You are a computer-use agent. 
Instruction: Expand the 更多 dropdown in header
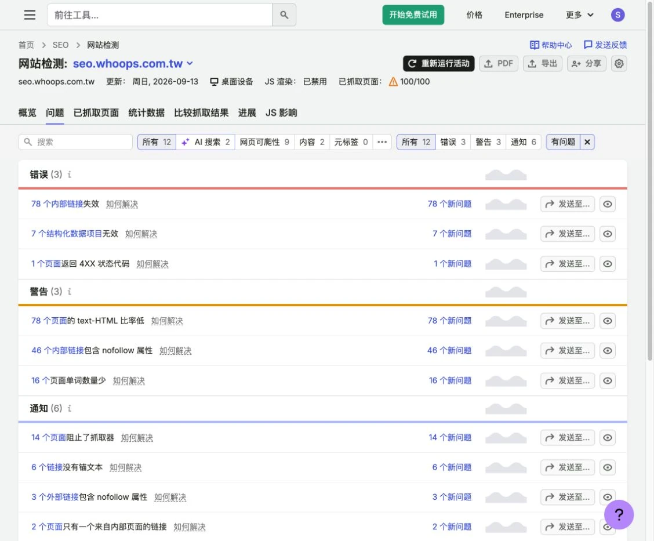pyautogui.click(x=579, y=15)
